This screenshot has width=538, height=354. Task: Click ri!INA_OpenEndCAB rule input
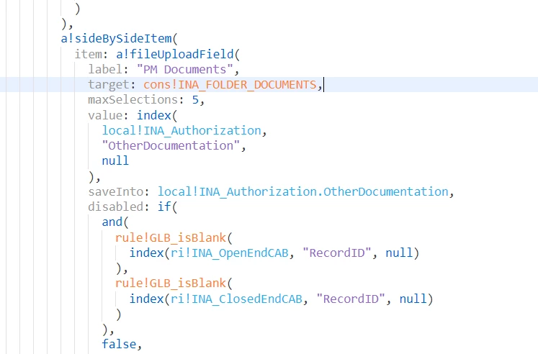pos(230,253)
